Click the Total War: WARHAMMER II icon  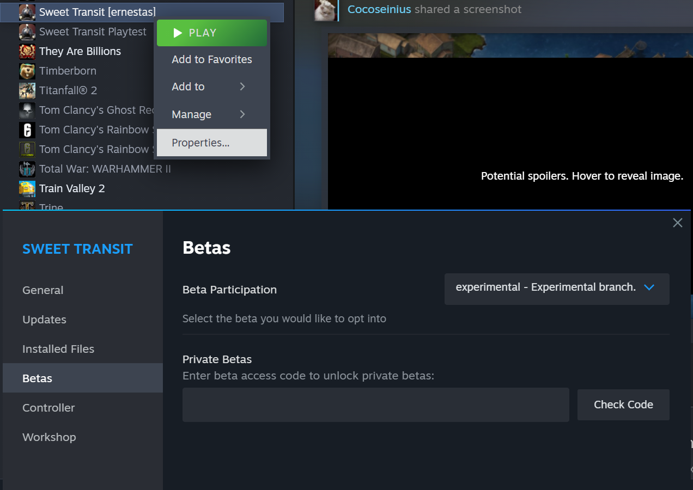point(27,169)
